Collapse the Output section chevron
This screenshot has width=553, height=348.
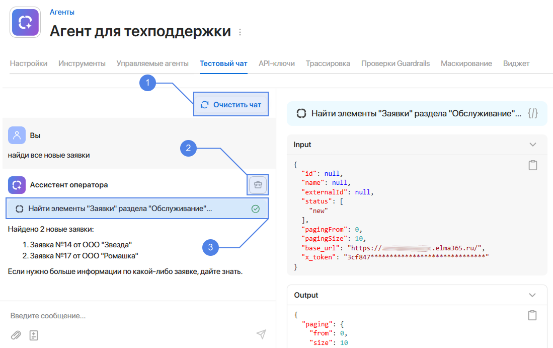(532, 295)
